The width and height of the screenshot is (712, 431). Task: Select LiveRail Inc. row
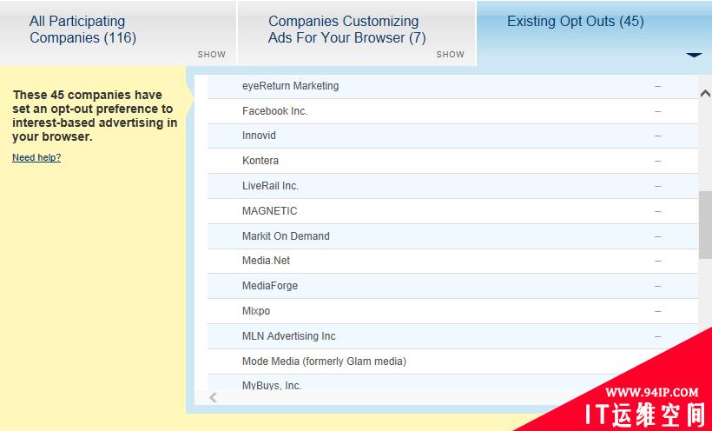click(452, 186)
